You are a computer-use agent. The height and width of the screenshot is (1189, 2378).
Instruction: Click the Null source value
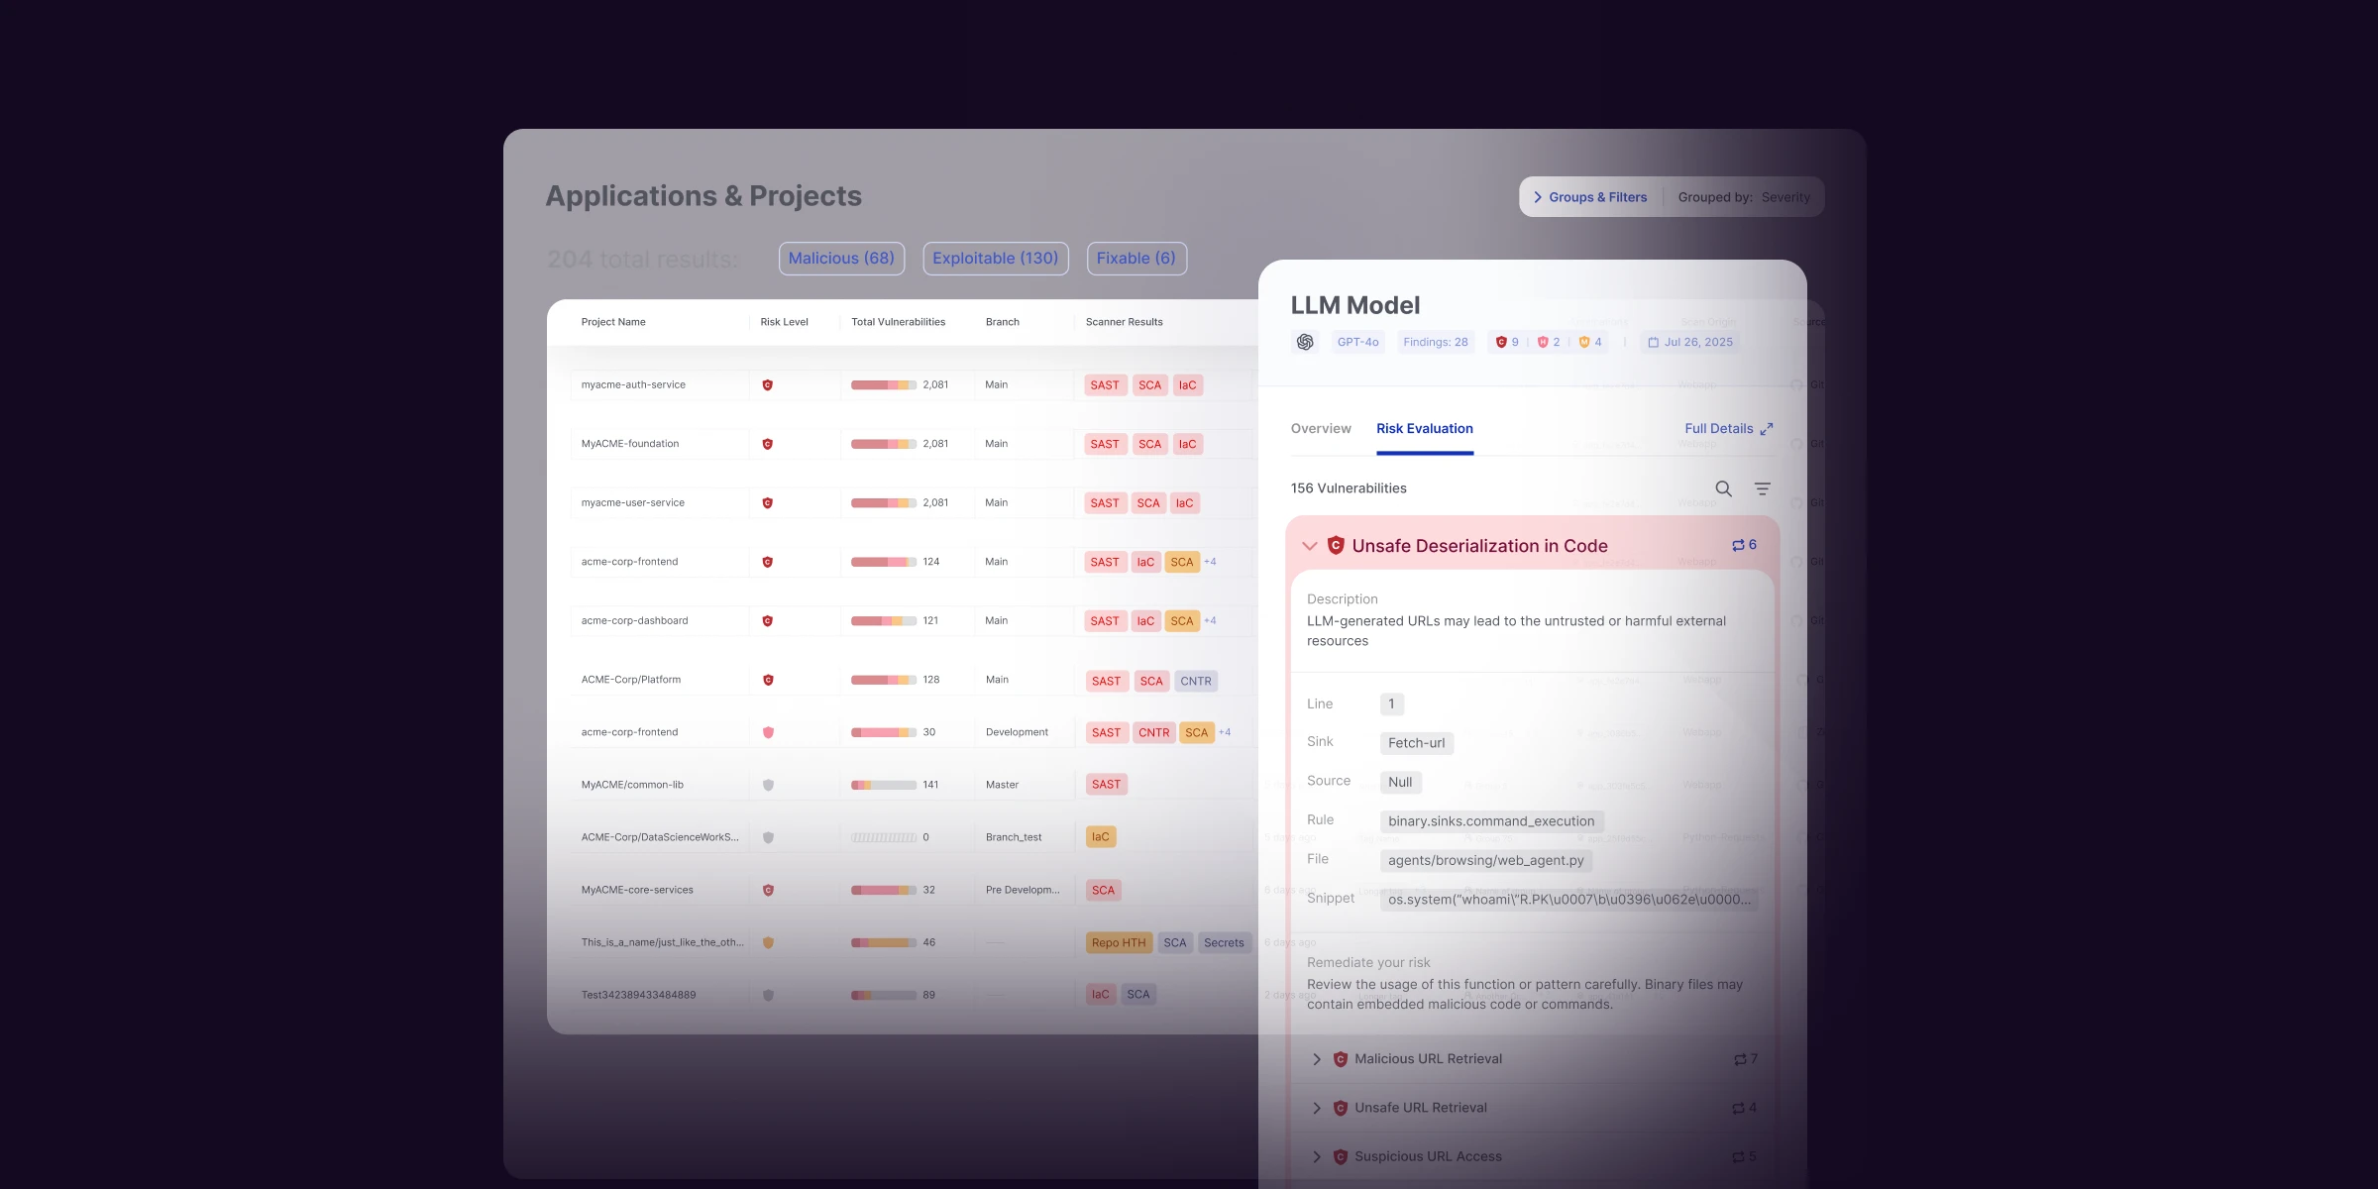tap(1400, 782)
